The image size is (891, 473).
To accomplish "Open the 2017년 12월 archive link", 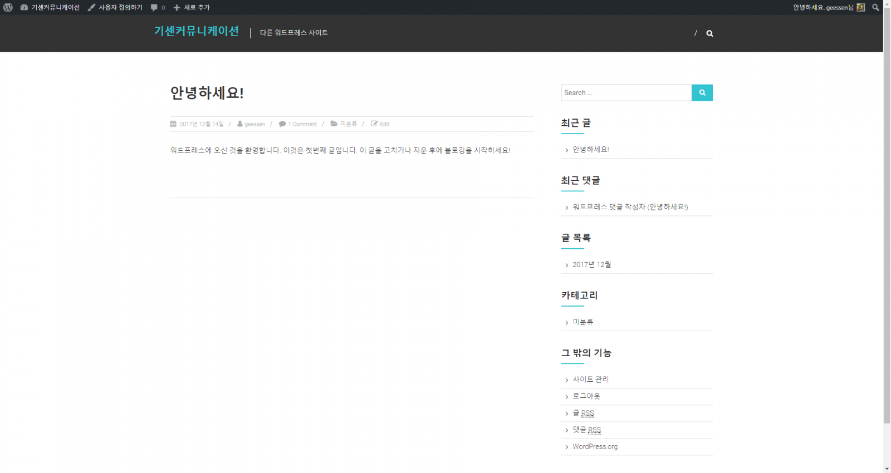I will coord(591,264).
